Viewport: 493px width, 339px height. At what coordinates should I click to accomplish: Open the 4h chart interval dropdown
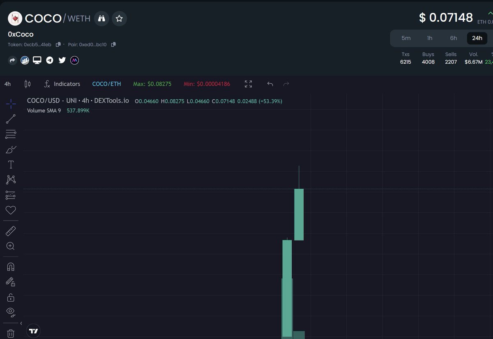pos(7,84)
